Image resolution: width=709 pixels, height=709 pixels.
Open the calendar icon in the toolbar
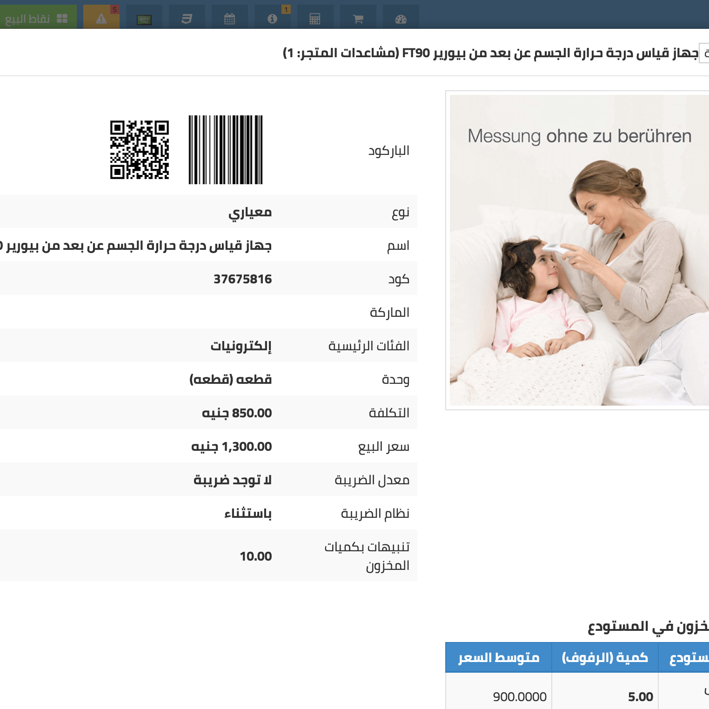pyautogui.click(x=230, y=17)
